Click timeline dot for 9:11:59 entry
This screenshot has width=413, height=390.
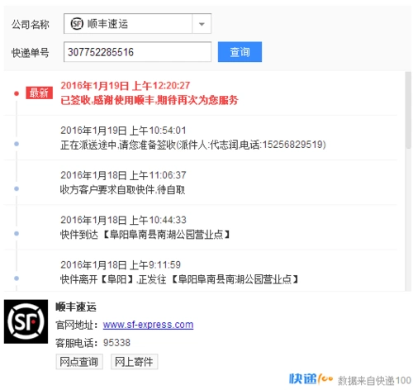[17, 278]
